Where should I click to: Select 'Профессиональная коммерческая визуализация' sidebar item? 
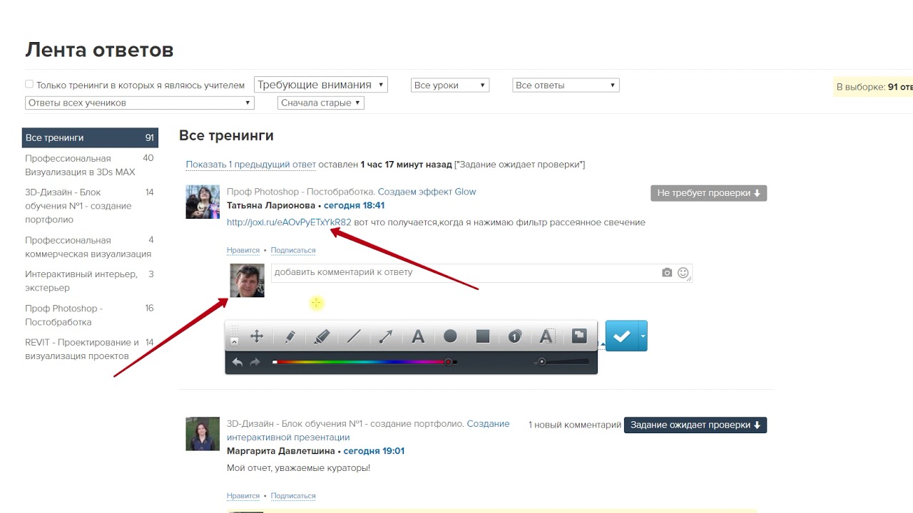90,247
